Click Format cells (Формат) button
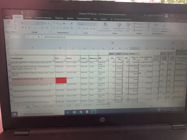This screenshot has width=187, height=140. 138,30
